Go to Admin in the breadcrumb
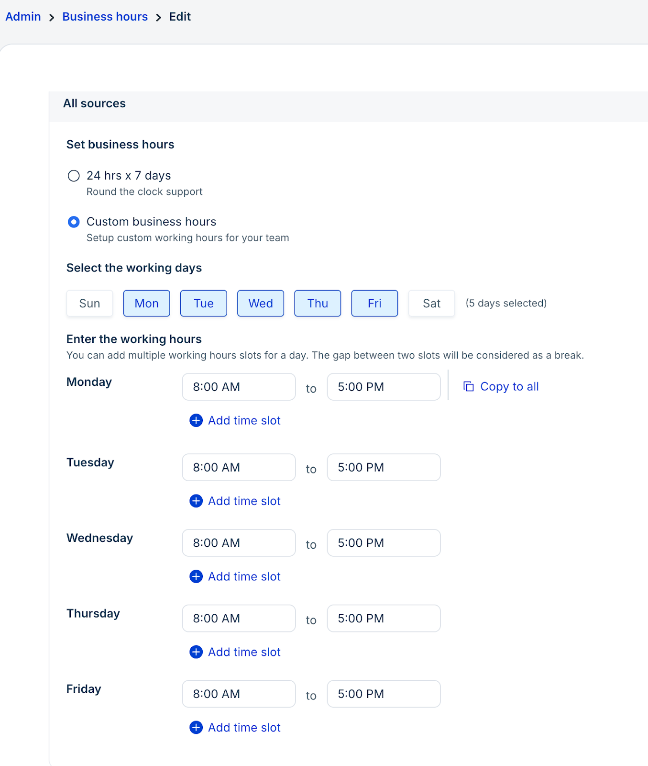The image size is (648, 766). pos(23,17)
